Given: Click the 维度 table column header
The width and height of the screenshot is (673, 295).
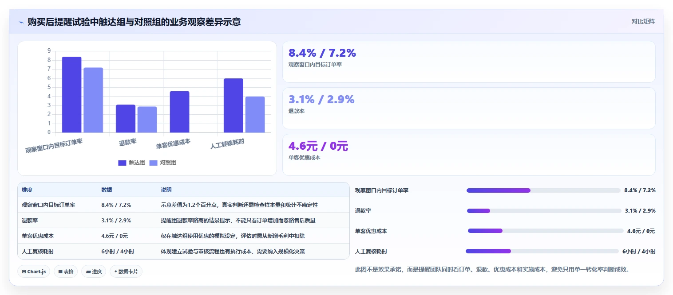Looking at the screenshot, I should 27,190.
